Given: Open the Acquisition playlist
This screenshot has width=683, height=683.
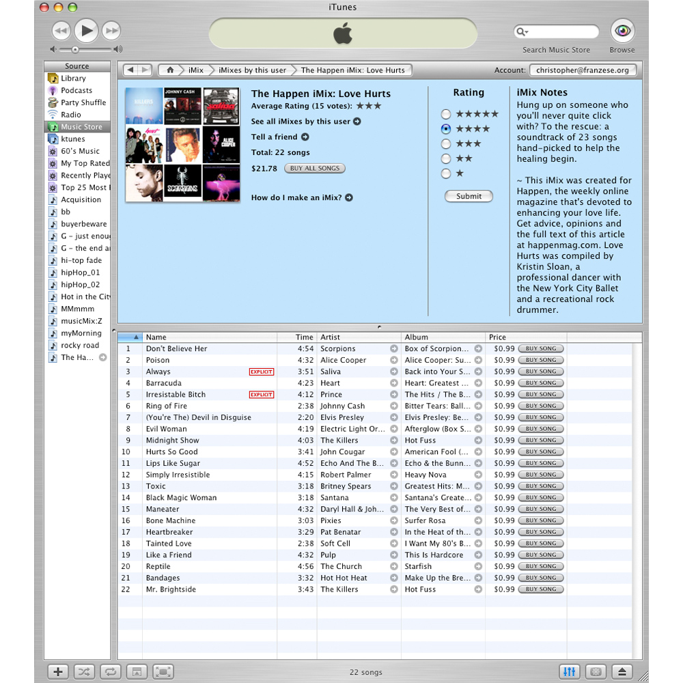Looking at the screenshot, I should coord(78,200).
